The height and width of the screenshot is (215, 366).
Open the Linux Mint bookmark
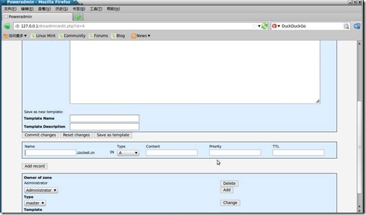[x=43, y=36]
